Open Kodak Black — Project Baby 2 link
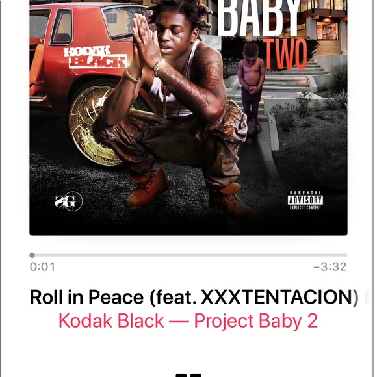 click(x=188, y=321)
